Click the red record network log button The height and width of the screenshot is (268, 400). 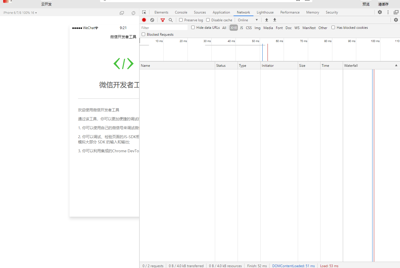[144, 20]
